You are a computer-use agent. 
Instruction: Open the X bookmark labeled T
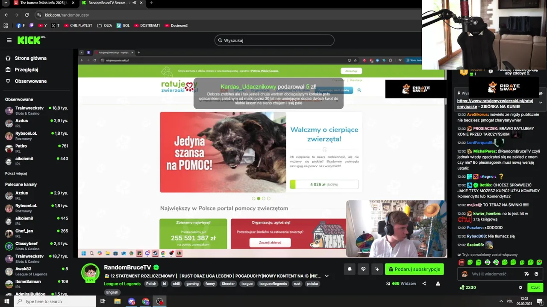click(56, 26)
